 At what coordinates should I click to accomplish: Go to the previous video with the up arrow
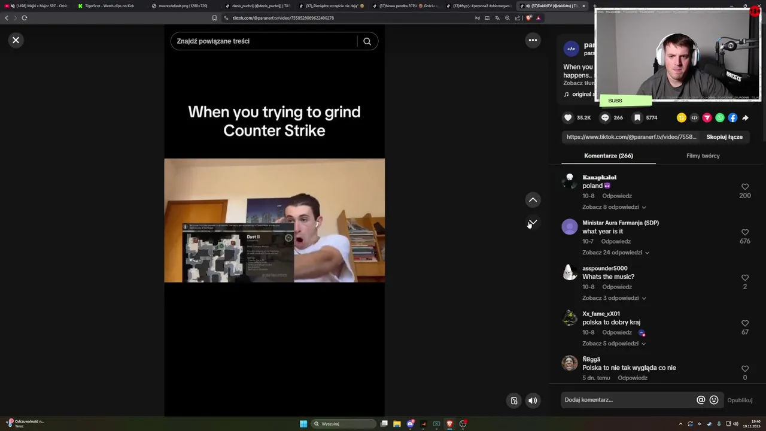coord(533,200)
